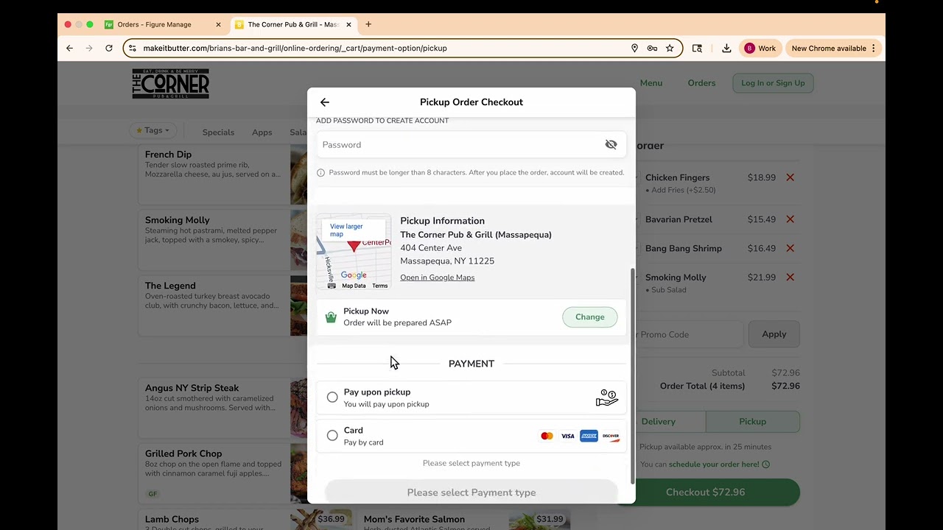Open the Smoking Molly menu card

(222, 240)
